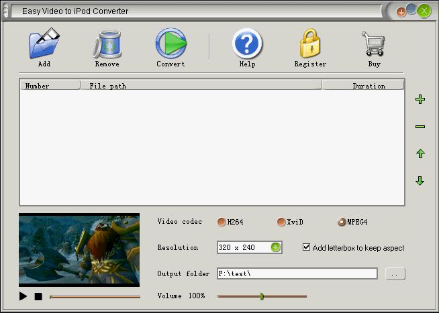Click the Easy Video to iPod Converter title
The image size is (439, 313).
click(75, 11)
